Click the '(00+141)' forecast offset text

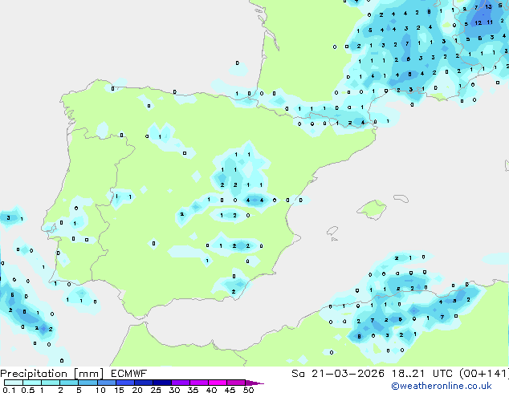pyautogui.click(x=484, y=374)
